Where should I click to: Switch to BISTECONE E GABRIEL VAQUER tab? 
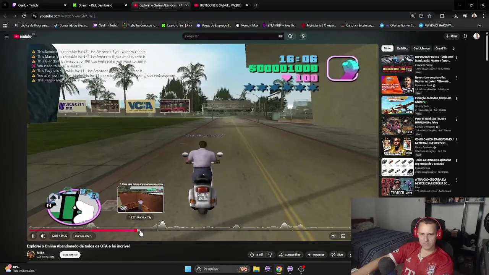click(221, 5)
